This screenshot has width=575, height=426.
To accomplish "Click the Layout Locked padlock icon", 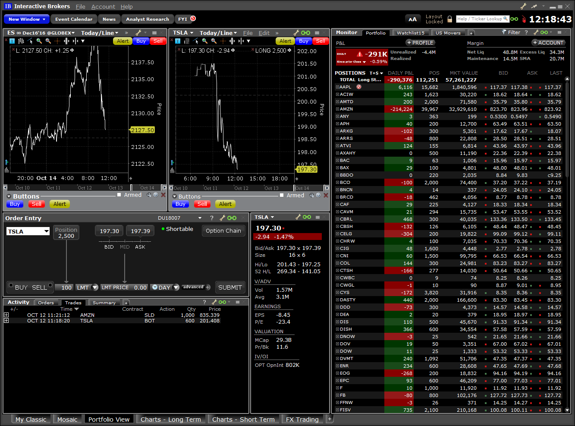I will click(x=449, y=19).
